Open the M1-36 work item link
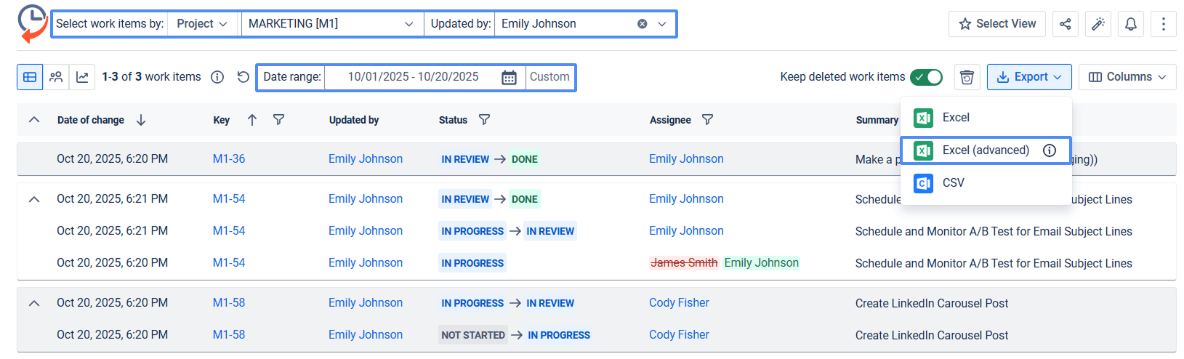Screen dimensions: 1184x359 (229, 159)
